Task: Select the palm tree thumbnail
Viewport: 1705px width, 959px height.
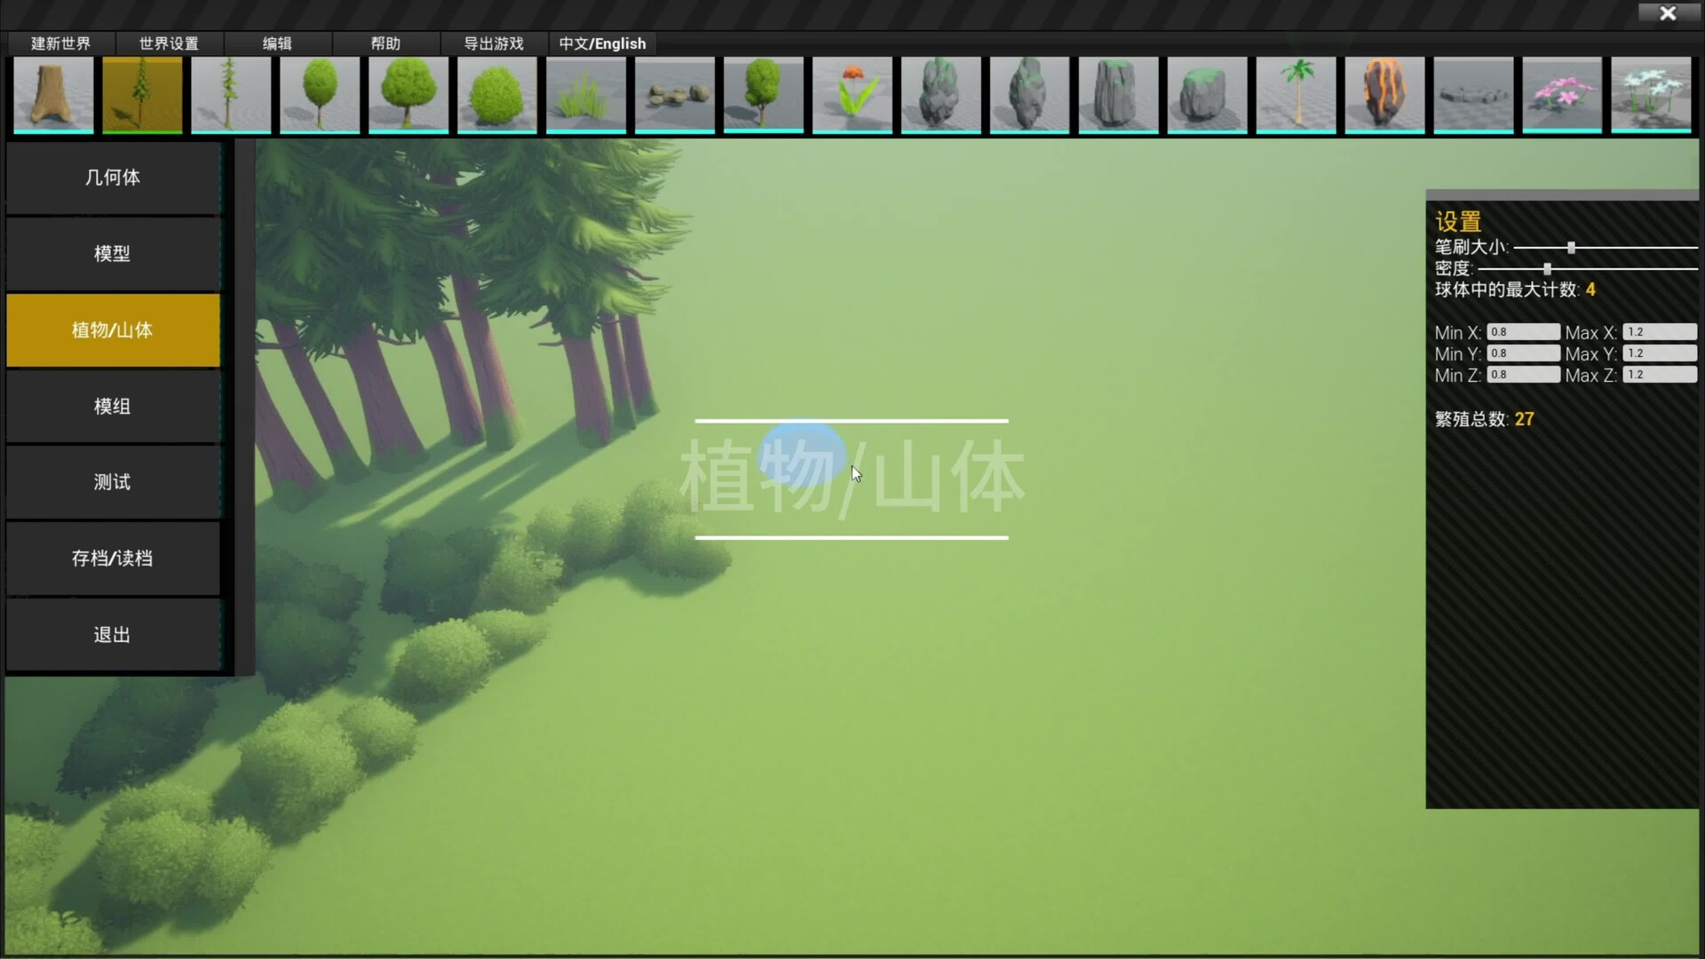Action: click(1296, 94)
